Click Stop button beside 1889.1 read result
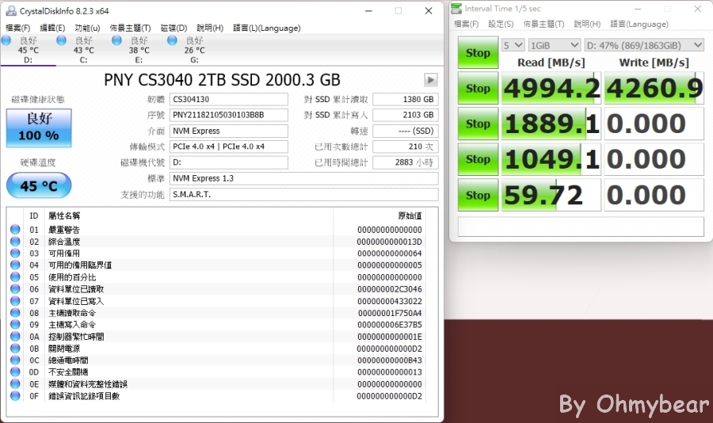713x423 pixels. 478,124
